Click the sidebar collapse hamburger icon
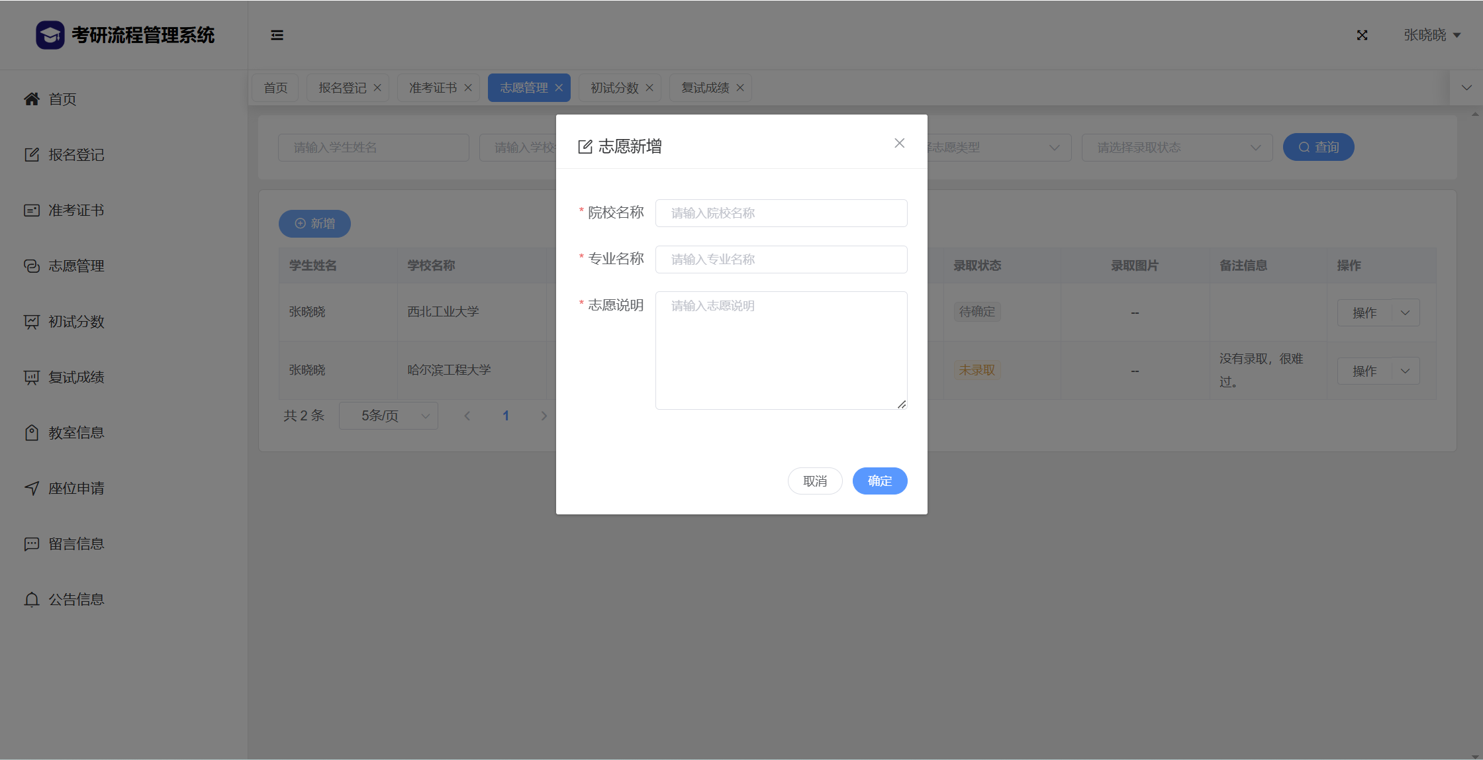Screen dimensions: 1483x760 point(277,35)
